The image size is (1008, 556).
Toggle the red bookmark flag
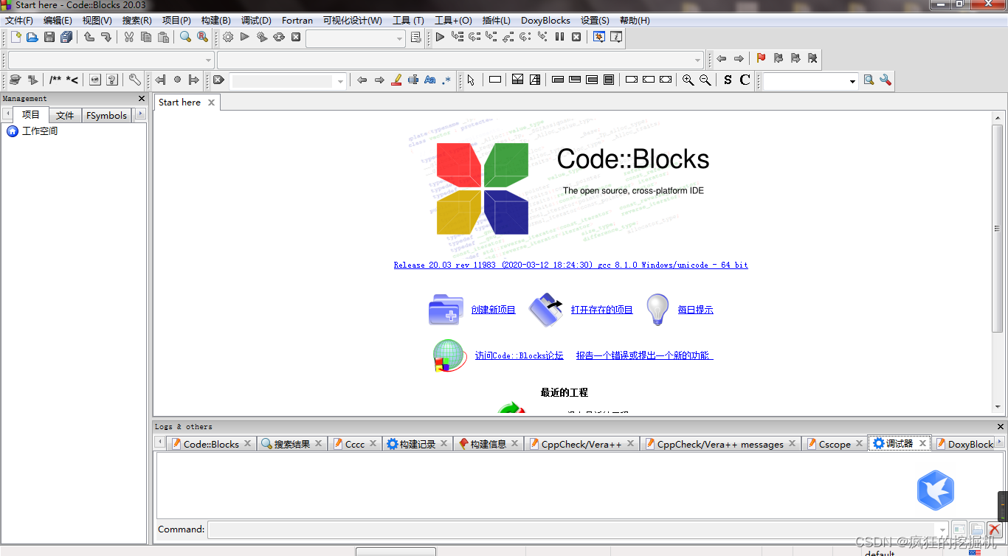pos(761,58)
